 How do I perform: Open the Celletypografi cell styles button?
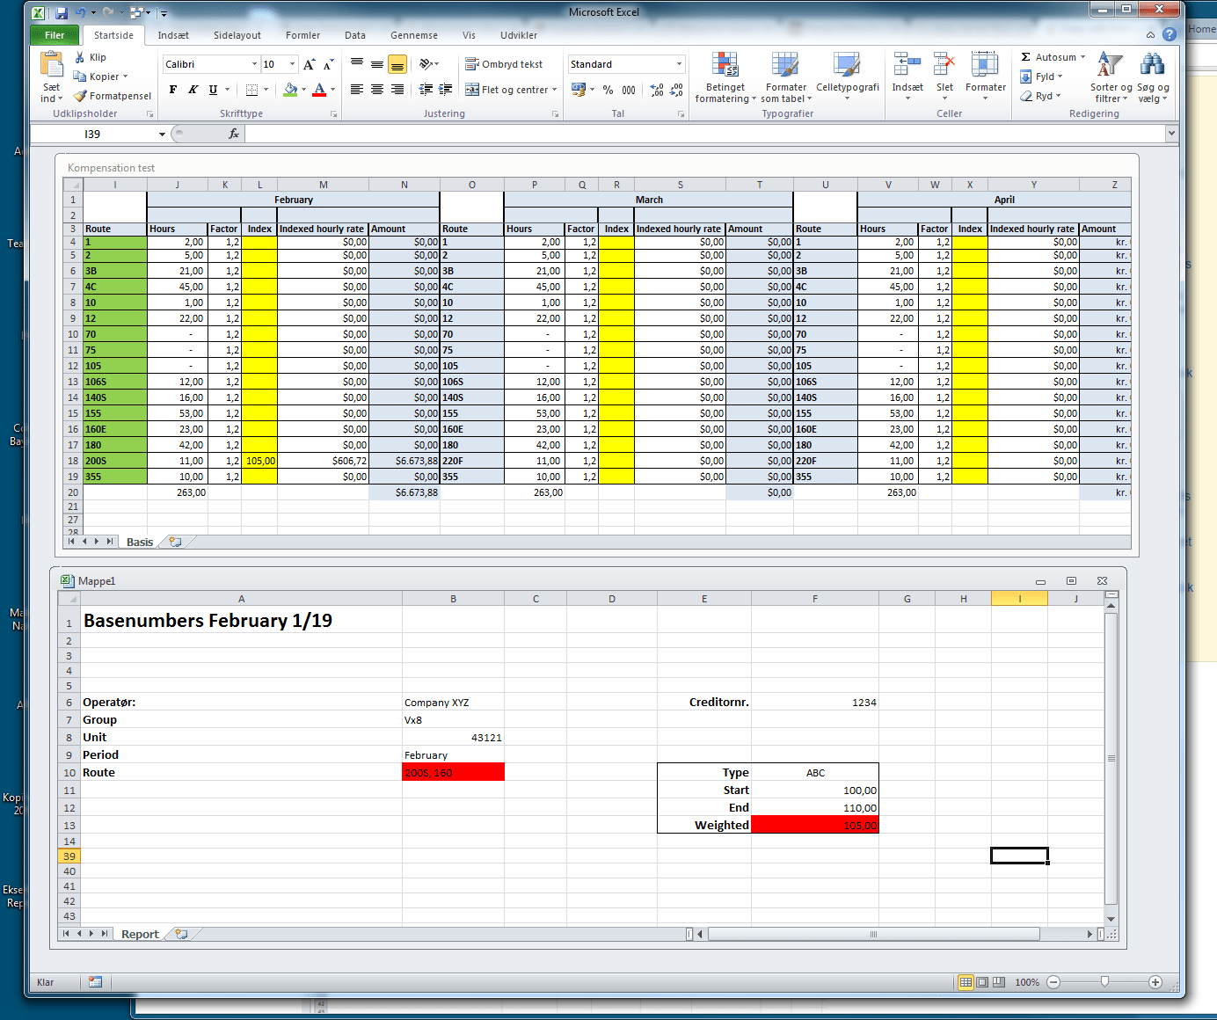point(848,77)
